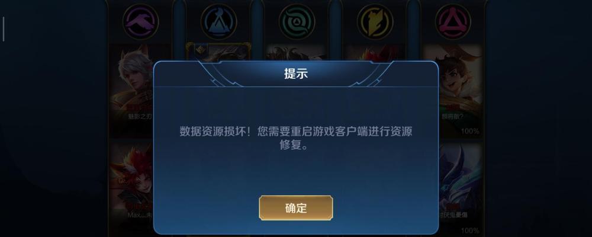
Task: Click the purple wing lane icon
Action: (140, 21)
